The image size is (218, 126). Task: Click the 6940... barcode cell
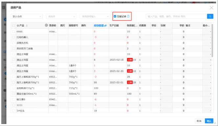coord(53,99)
